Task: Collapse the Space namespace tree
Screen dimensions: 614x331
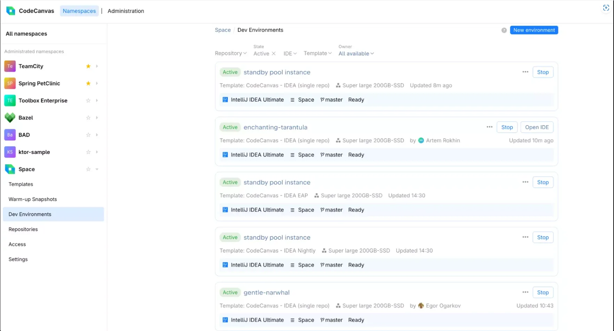Action: click(x=97, y=169)
